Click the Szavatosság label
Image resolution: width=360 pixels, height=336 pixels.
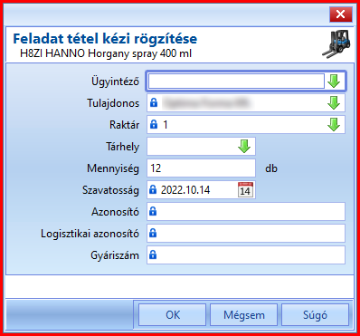tap(110, 190)
